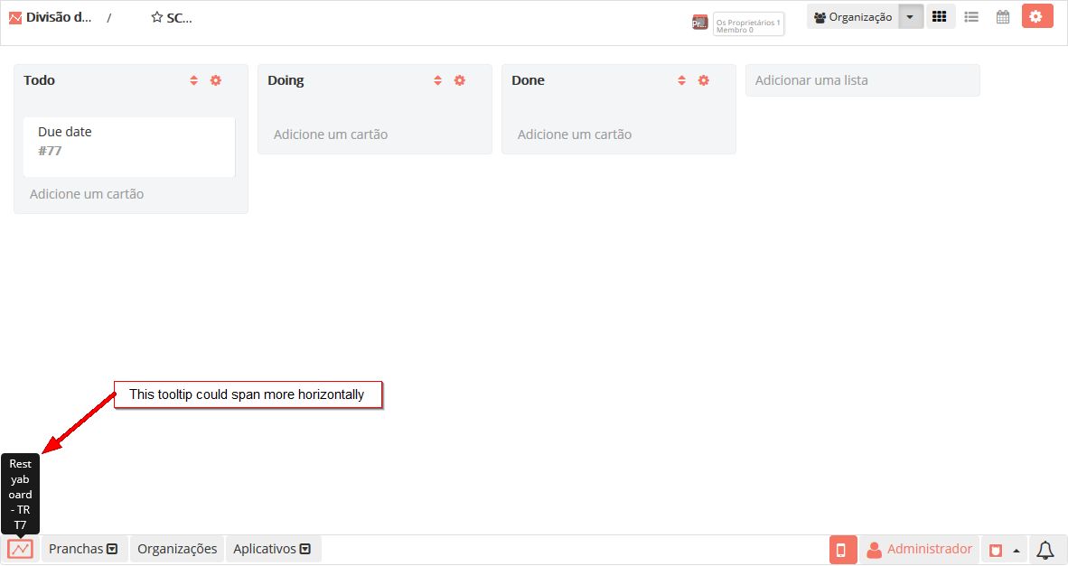
Task: Click Adicione um cartão in Doing list
Action: click(x=331, y=134)
